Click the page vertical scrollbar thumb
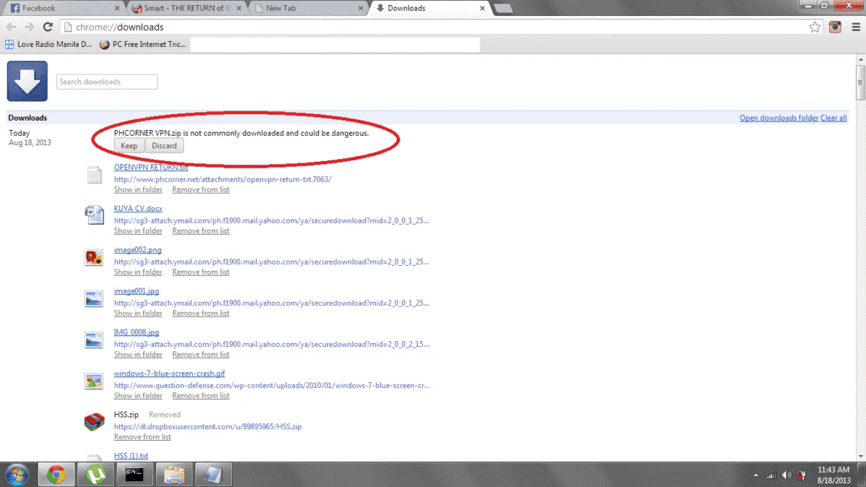The width and height of the screenshot is (866, 487). point(860,83)
